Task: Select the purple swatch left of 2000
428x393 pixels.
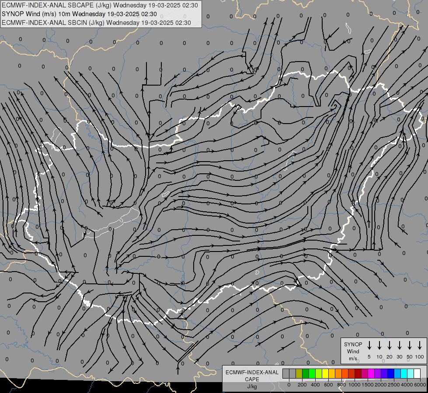Action: coord(377,374)
